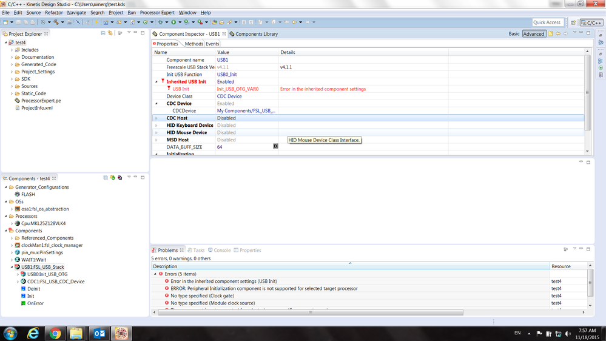Screen dimensions: 606x341
Task: Open the Refactor menu
Action: pyautogui.click(x=54, y=13)
